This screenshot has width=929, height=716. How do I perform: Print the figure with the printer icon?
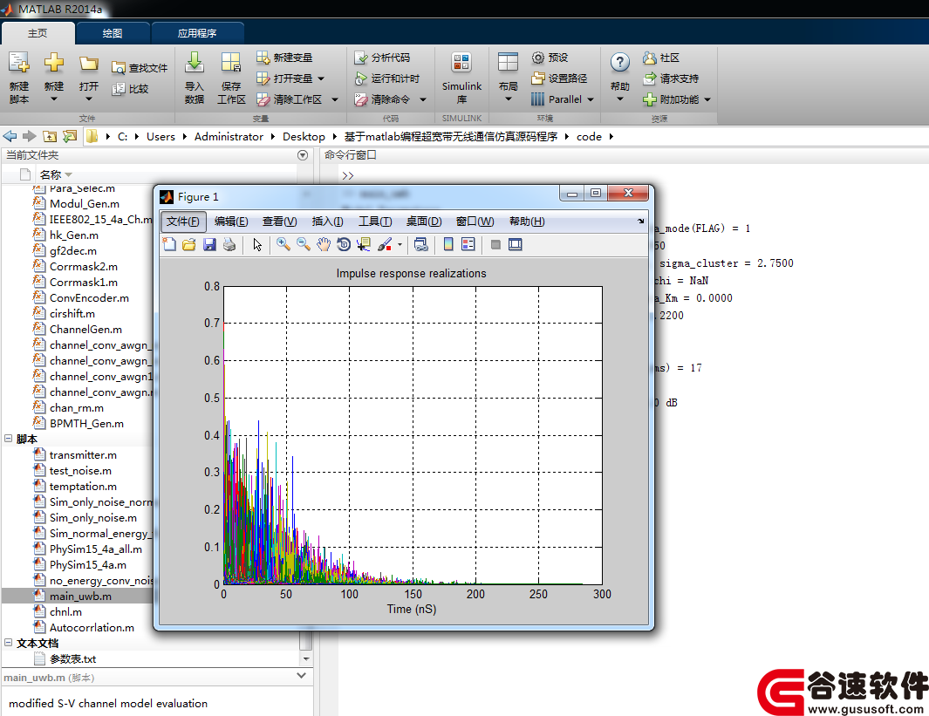[x=229, y=244]
